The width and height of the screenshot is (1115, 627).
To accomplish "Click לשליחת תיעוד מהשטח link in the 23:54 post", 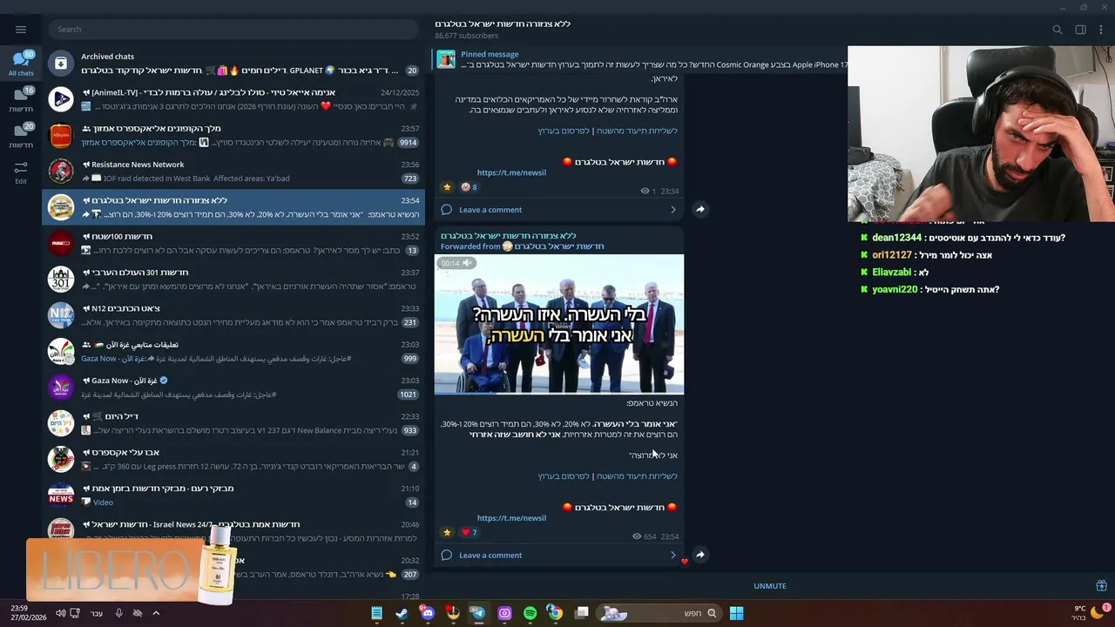I will point(637,476).
